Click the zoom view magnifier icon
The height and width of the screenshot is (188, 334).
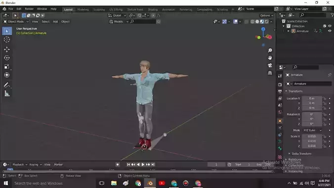coord(270,50)
